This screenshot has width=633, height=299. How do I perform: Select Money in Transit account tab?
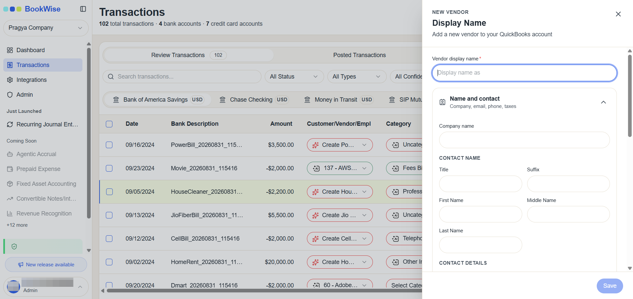pyautogui.click(x=339, y=100)
